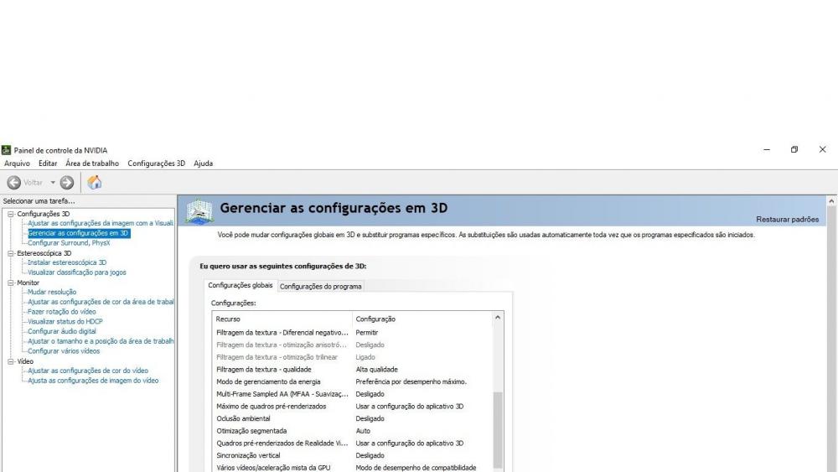838x472 pixels.
Task: Click the Auto value of Otimização segmentada
Action: (x=363, y=431)
